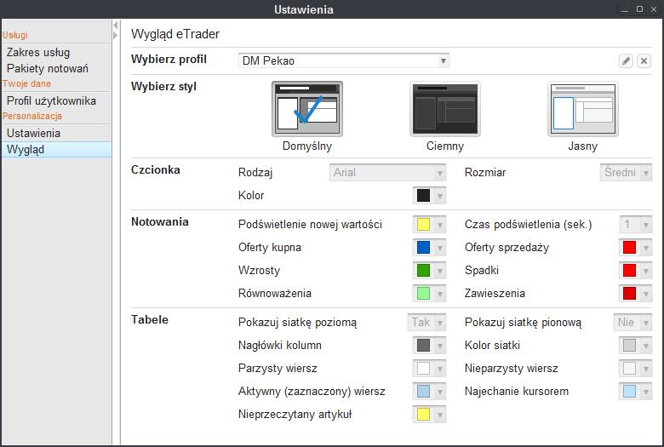Pick the Nieparzysty wiersz swatch
664x447 pixels.
pos(629,368)
